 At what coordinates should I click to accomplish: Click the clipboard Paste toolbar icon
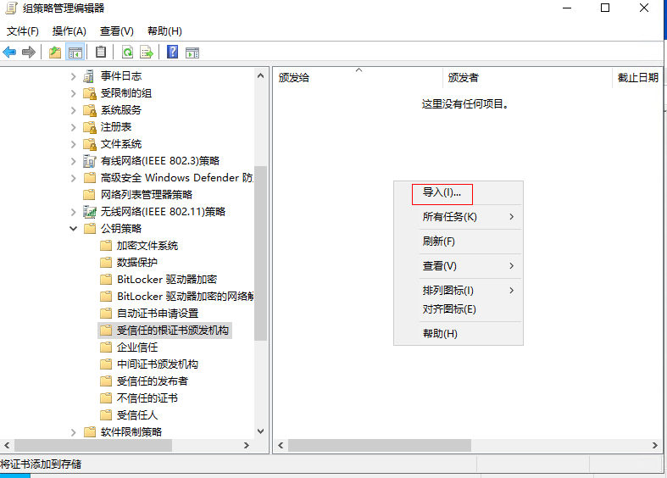(101, 52)
